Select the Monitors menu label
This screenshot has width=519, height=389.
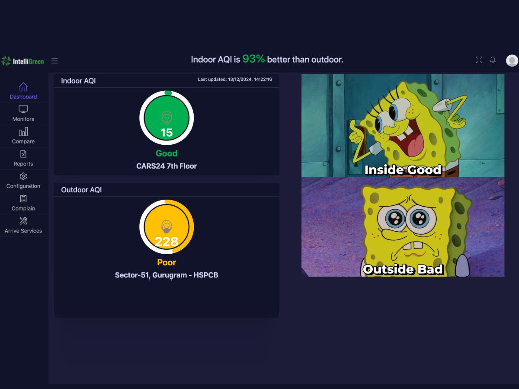click(x=23, y=119)
